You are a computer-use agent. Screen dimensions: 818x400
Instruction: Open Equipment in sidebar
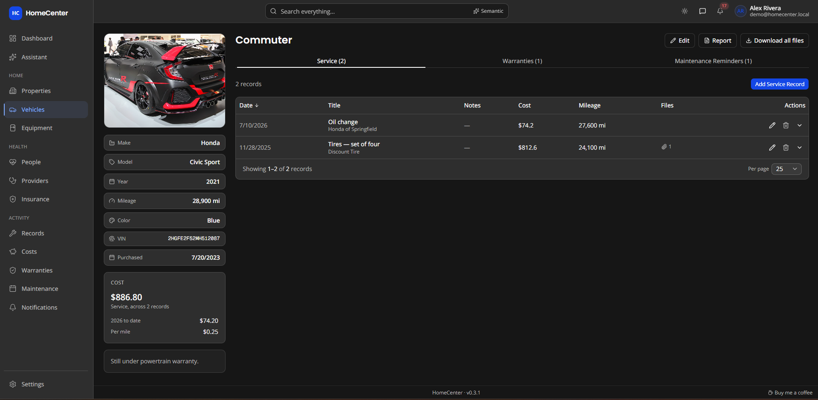point(46,128)
